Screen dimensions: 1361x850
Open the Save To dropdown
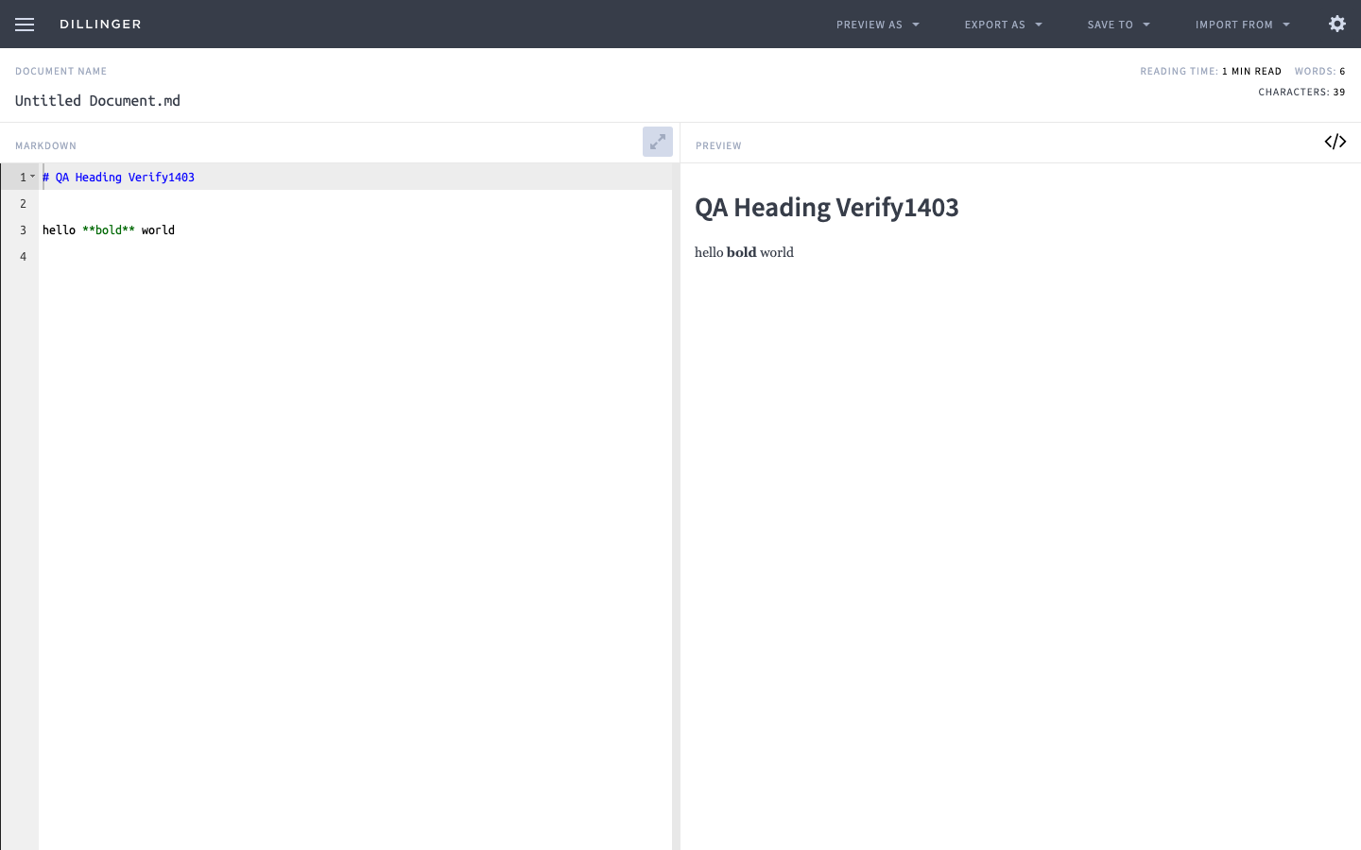click(x=1119, y=25)
